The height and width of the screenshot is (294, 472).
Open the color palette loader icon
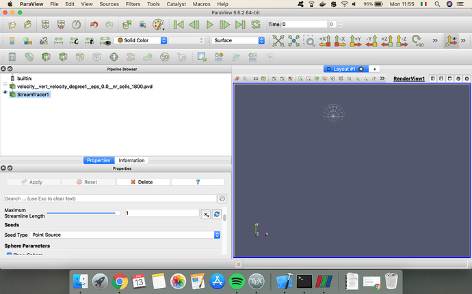pos(158,25)
